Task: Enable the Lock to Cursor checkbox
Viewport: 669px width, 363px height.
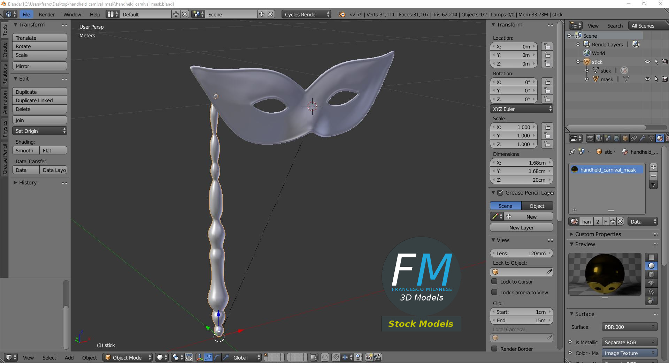Action: click(x=494, y=281)
